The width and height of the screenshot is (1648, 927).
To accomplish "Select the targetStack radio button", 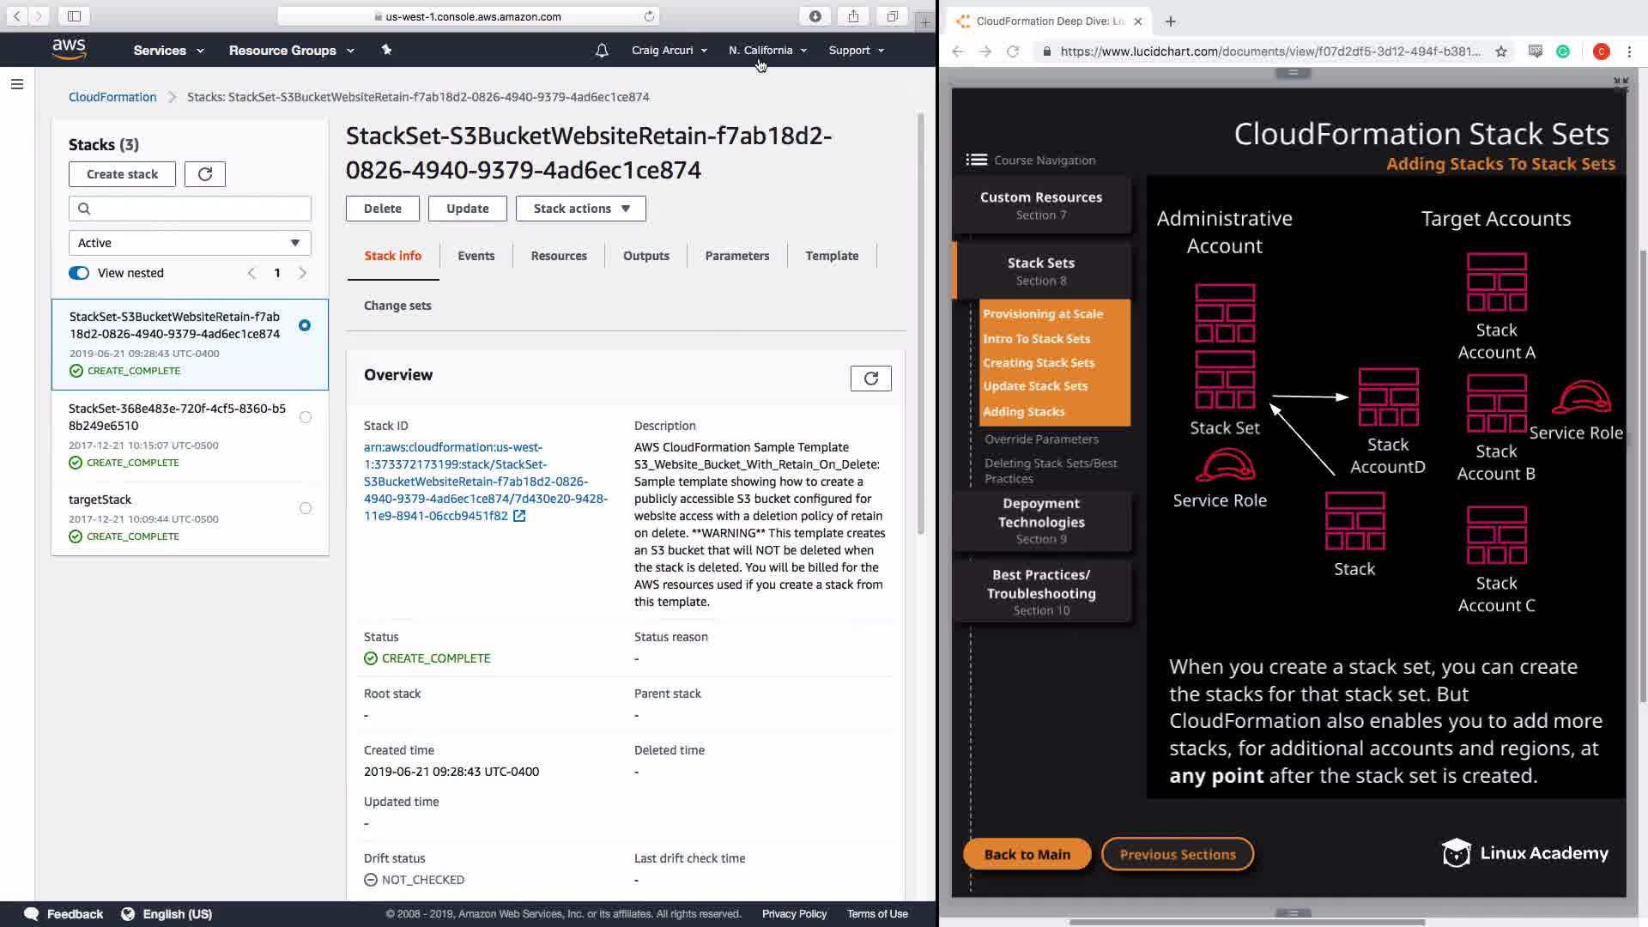I will [305, 508].
